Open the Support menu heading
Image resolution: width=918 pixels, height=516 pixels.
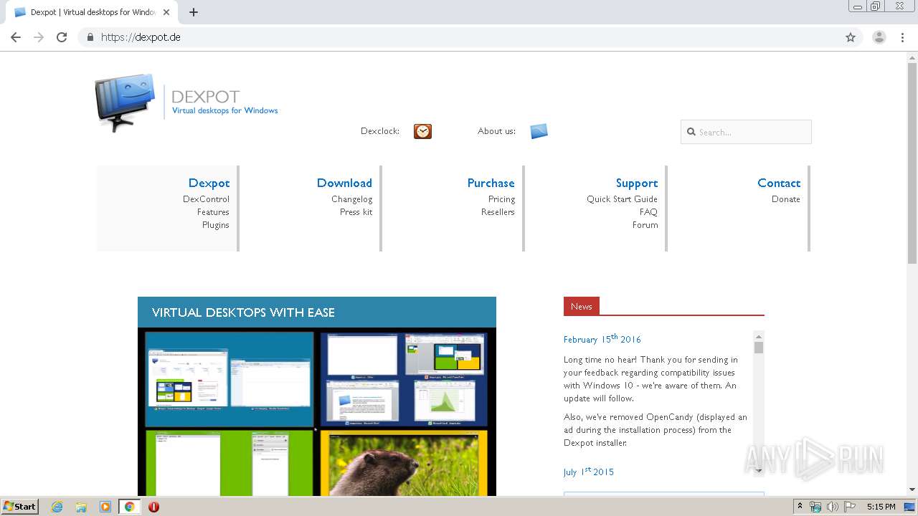click(636, 183)
